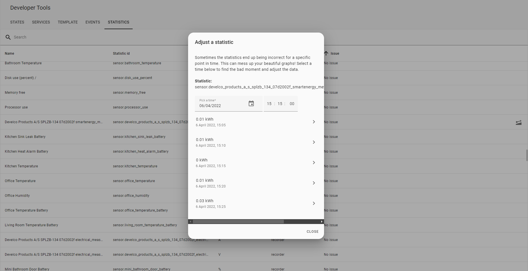Screen dimensions: 528x271
Task: Click sensor.office_humidity statistic id
Action: tap(131, 196)
